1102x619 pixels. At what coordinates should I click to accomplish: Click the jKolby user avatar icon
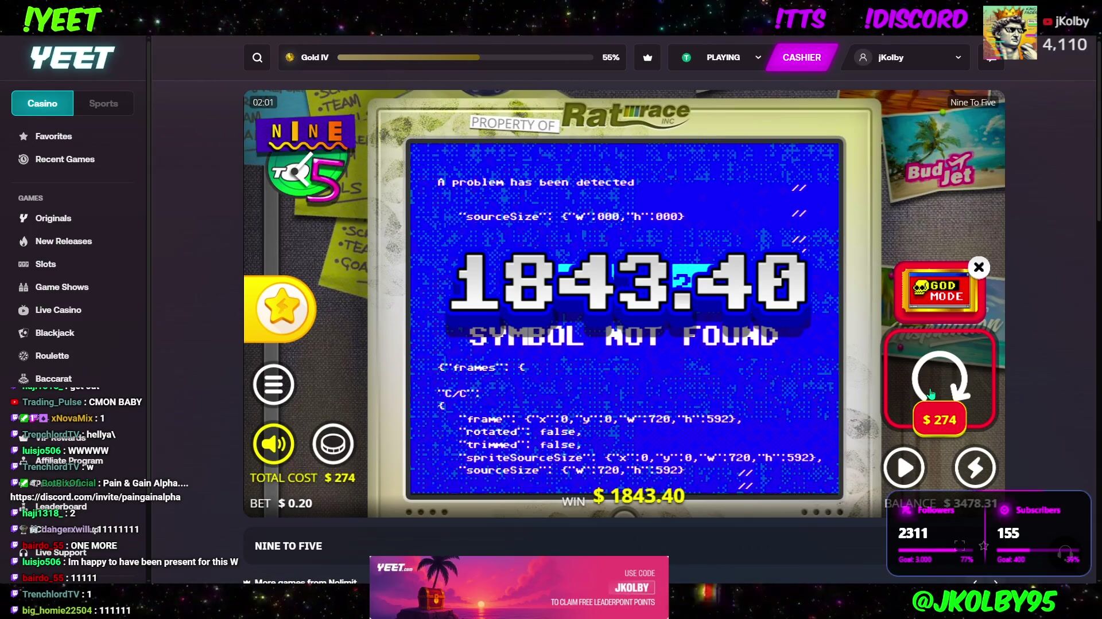coord(863,57)
